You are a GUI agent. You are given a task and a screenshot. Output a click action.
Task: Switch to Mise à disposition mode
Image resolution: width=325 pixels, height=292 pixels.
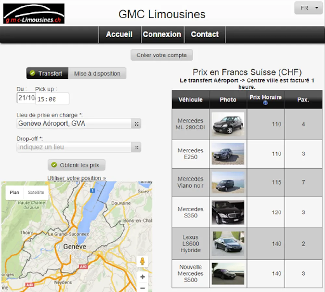pyautogui.click(x=97, y=73)
